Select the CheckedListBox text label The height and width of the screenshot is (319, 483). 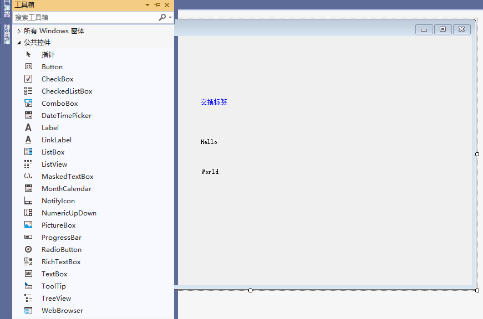point(67,91)
